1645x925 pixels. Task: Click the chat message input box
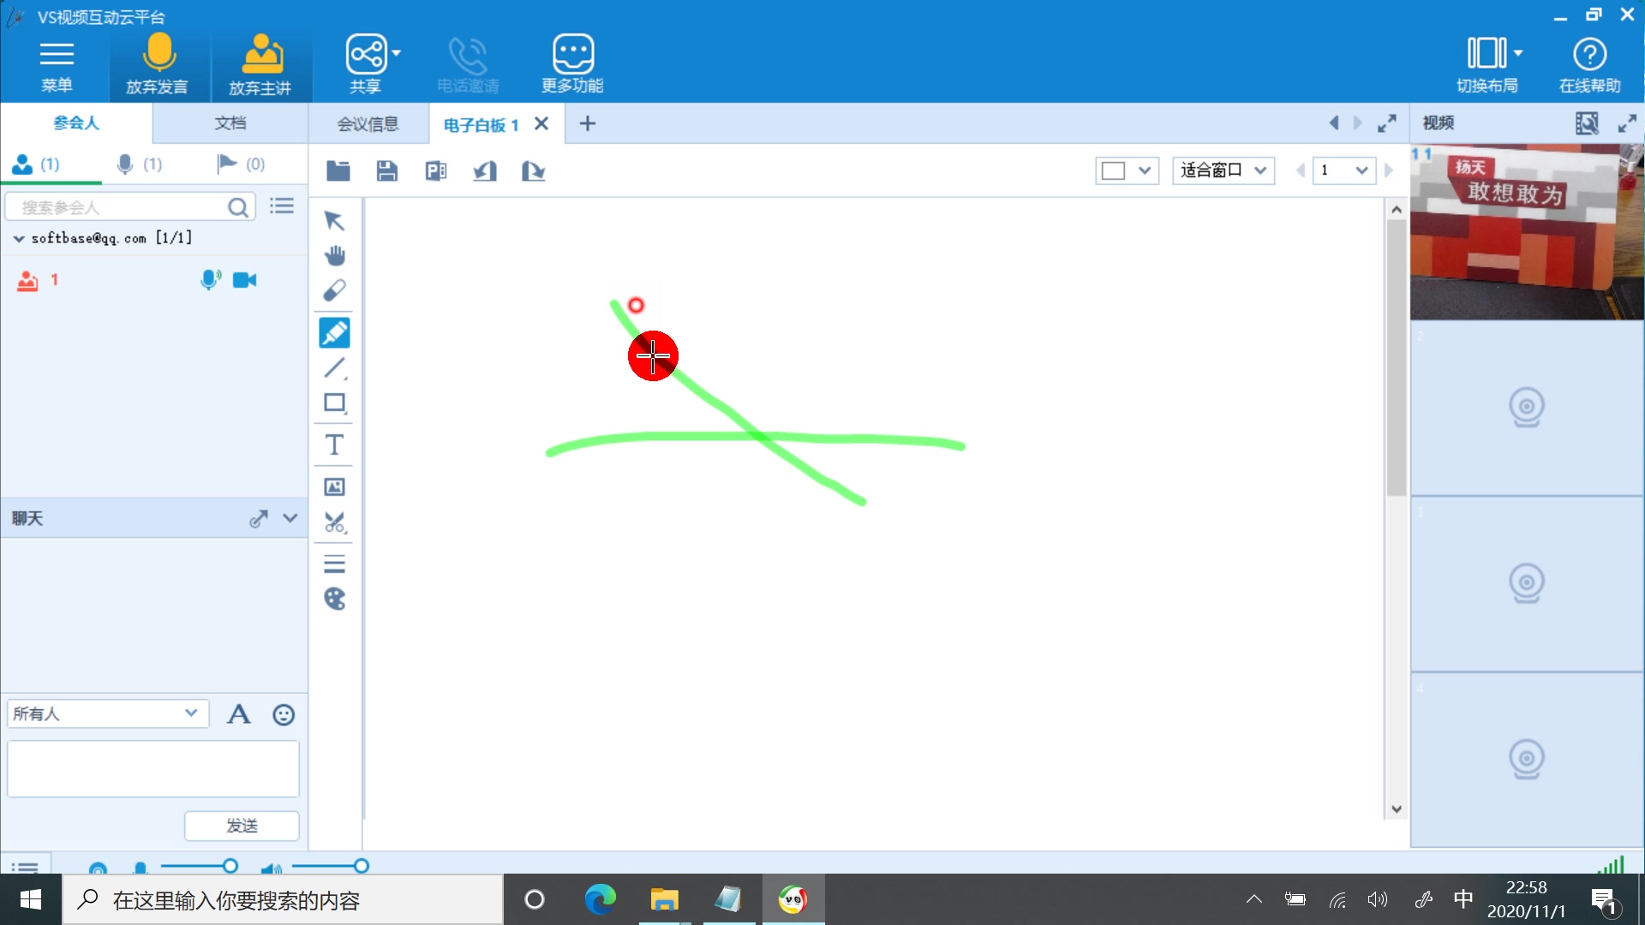153,768
